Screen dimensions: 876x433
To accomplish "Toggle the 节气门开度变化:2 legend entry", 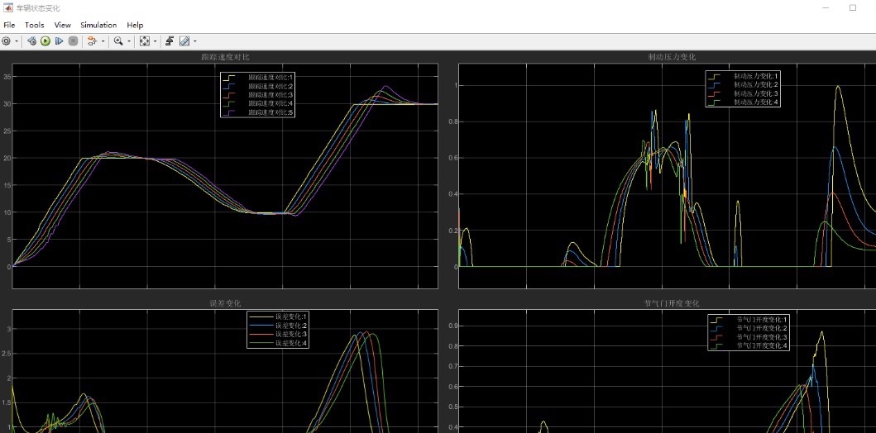I will coord(749,329).
